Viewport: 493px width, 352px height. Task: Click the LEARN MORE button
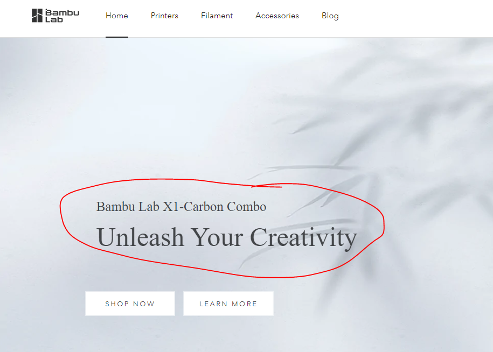point(228,304)
